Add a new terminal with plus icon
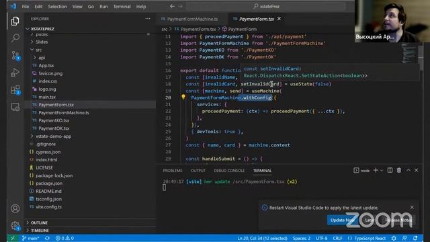Image resolution: width=430 pixels, height=242 pixels. pyautogui.click(x=376, y=170)
